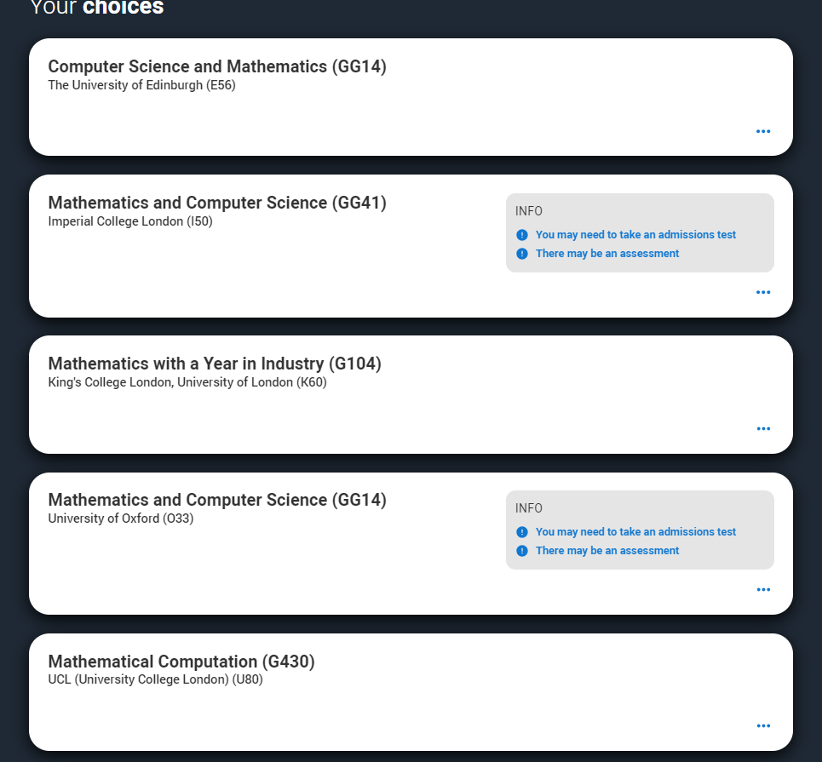Select Mathematics with a Year in Industry title
This screenshot has height=762, width=822.
(x=215, y=364)
